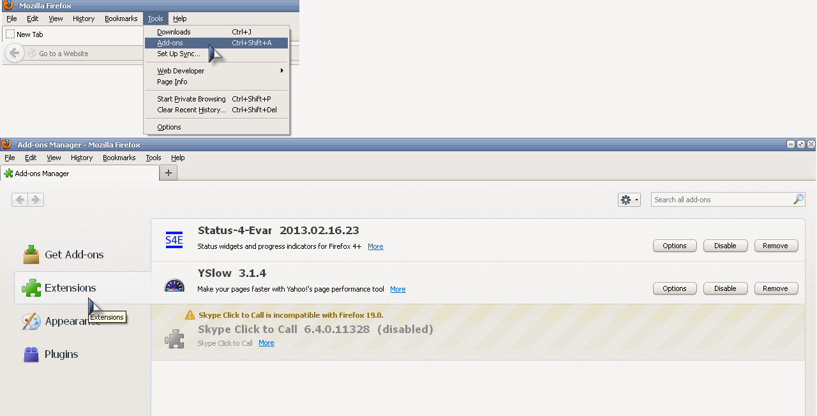Open the Plugins category
This screenshot has width=817, height=416.
83,354
